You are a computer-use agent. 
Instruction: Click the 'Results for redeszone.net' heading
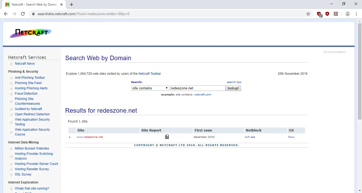(x=101, y=111)
